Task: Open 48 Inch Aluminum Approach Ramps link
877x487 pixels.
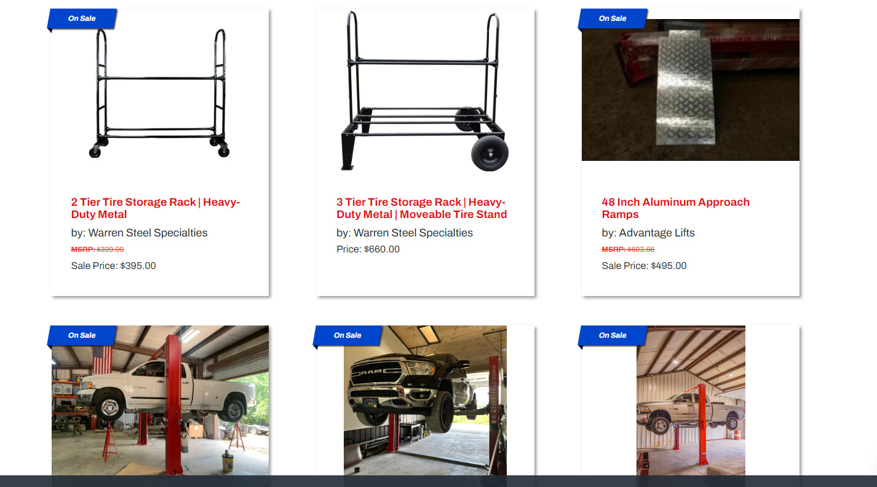Action: click(x=675, y=208)
